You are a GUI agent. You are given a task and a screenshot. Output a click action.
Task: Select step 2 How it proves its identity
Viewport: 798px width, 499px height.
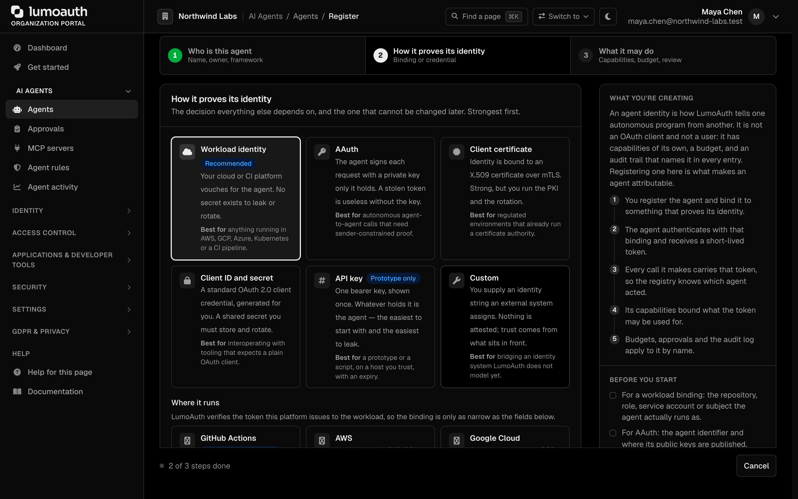468,55
